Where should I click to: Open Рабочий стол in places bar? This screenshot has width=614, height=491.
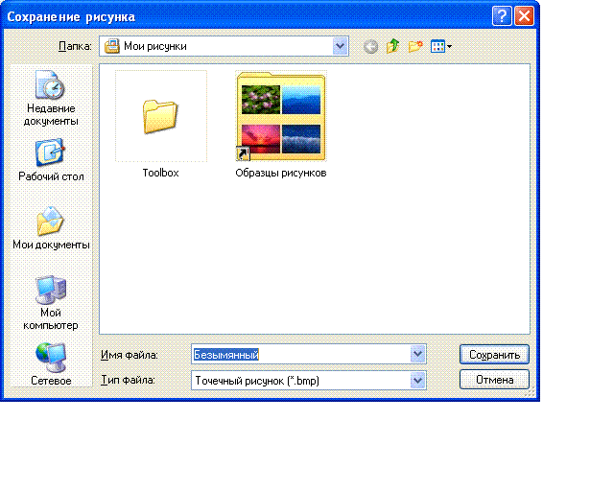pos(51,160)
